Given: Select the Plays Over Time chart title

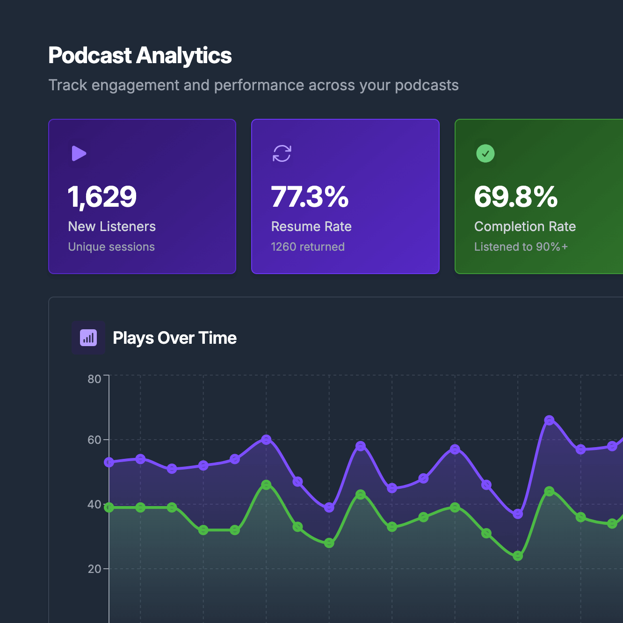Looking at the screenshot, I should (x=174, y=338).
